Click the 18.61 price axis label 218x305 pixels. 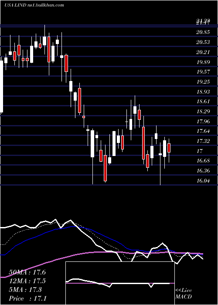tap(203, 102)
